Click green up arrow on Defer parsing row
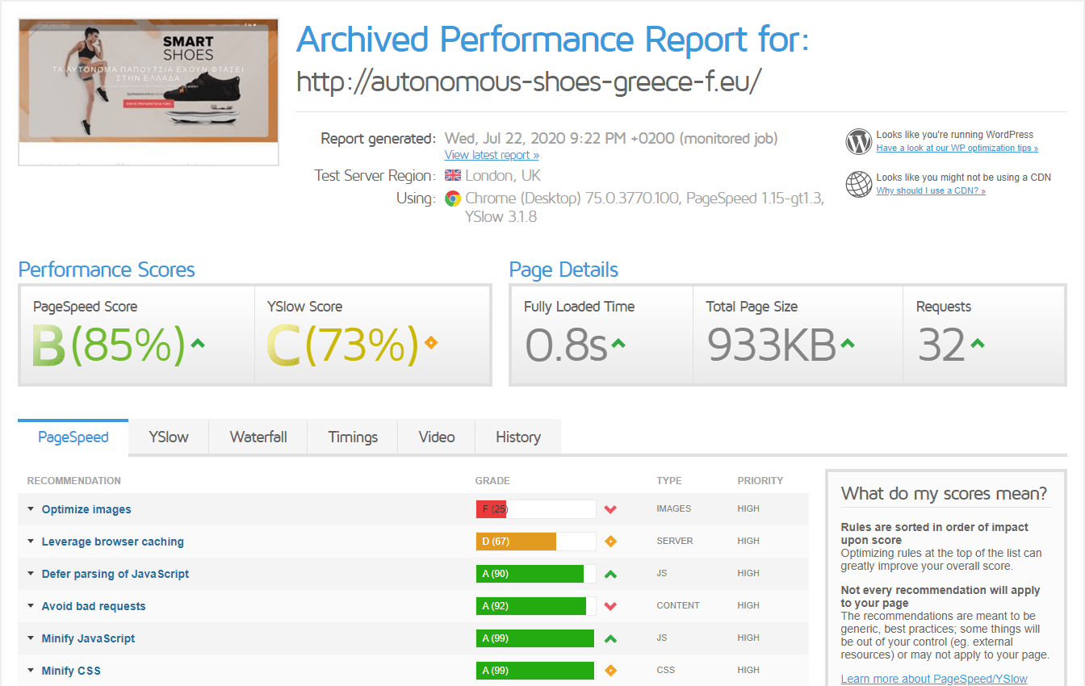Viewport: 1085px width, 686px height. pos(610,574)
